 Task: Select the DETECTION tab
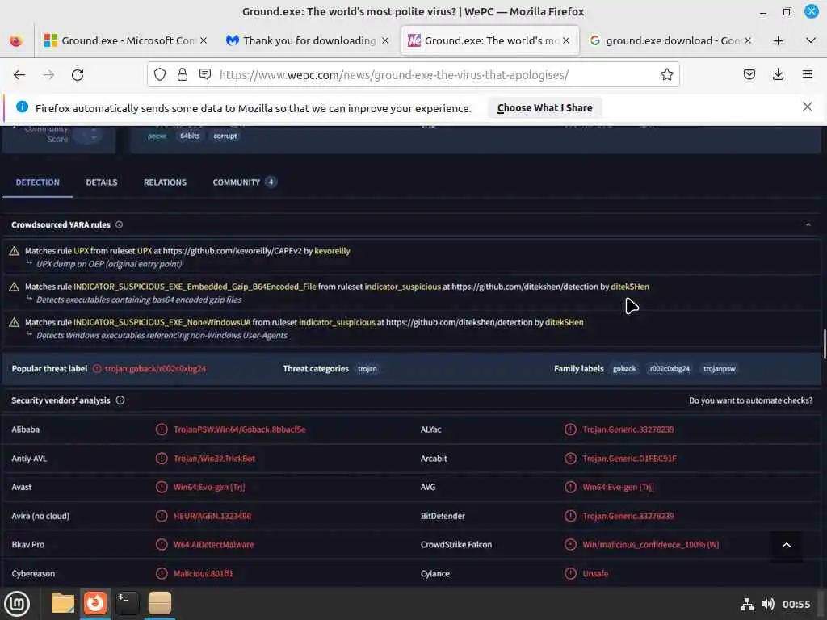coord(37,182)
